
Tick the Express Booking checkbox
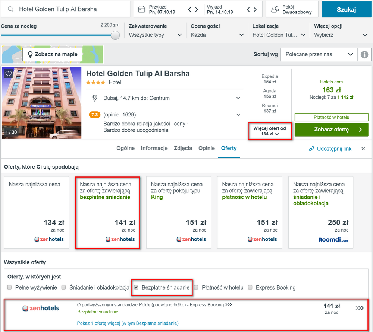pyautogui.click(x=250, y=287)
